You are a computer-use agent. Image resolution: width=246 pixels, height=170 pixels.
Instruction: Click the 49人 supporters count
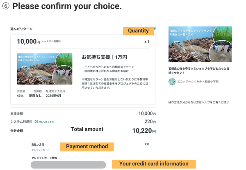pos(20,96)
